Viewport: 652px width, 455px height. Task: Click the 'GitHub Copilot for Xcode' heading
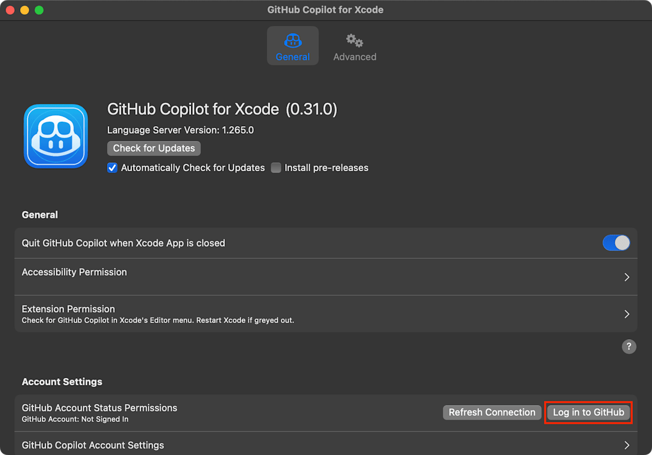coord(222,109)
